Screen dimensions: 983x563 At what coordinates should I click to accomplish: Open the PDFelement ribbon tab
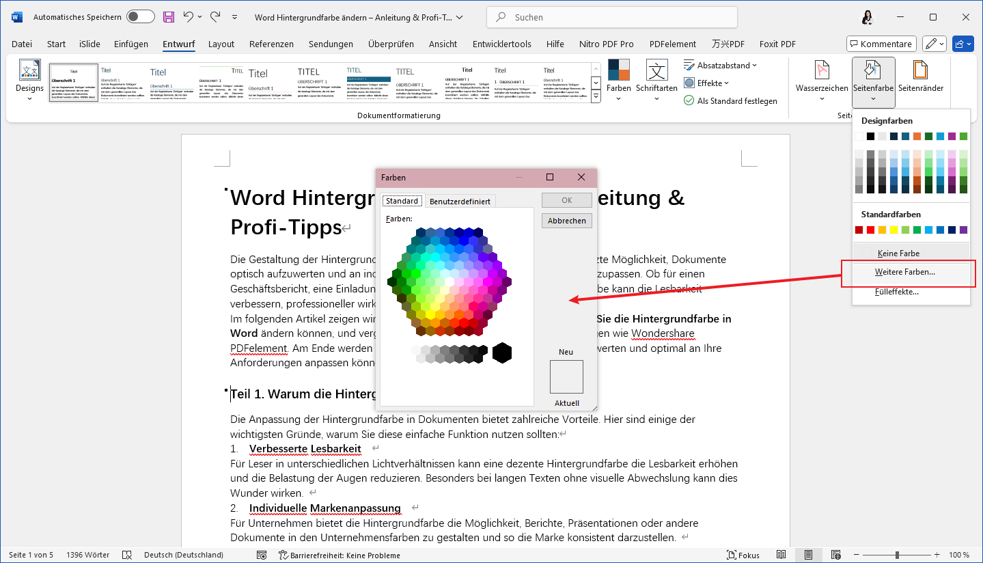[673, 44]
